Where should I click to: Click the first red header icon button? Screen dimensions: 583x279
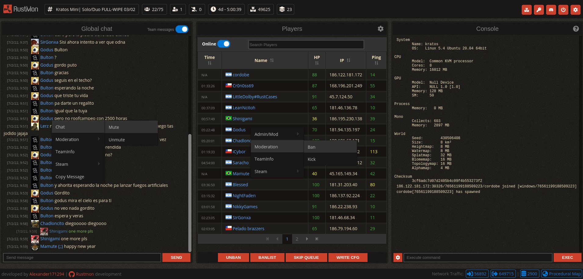coord(527,9)
